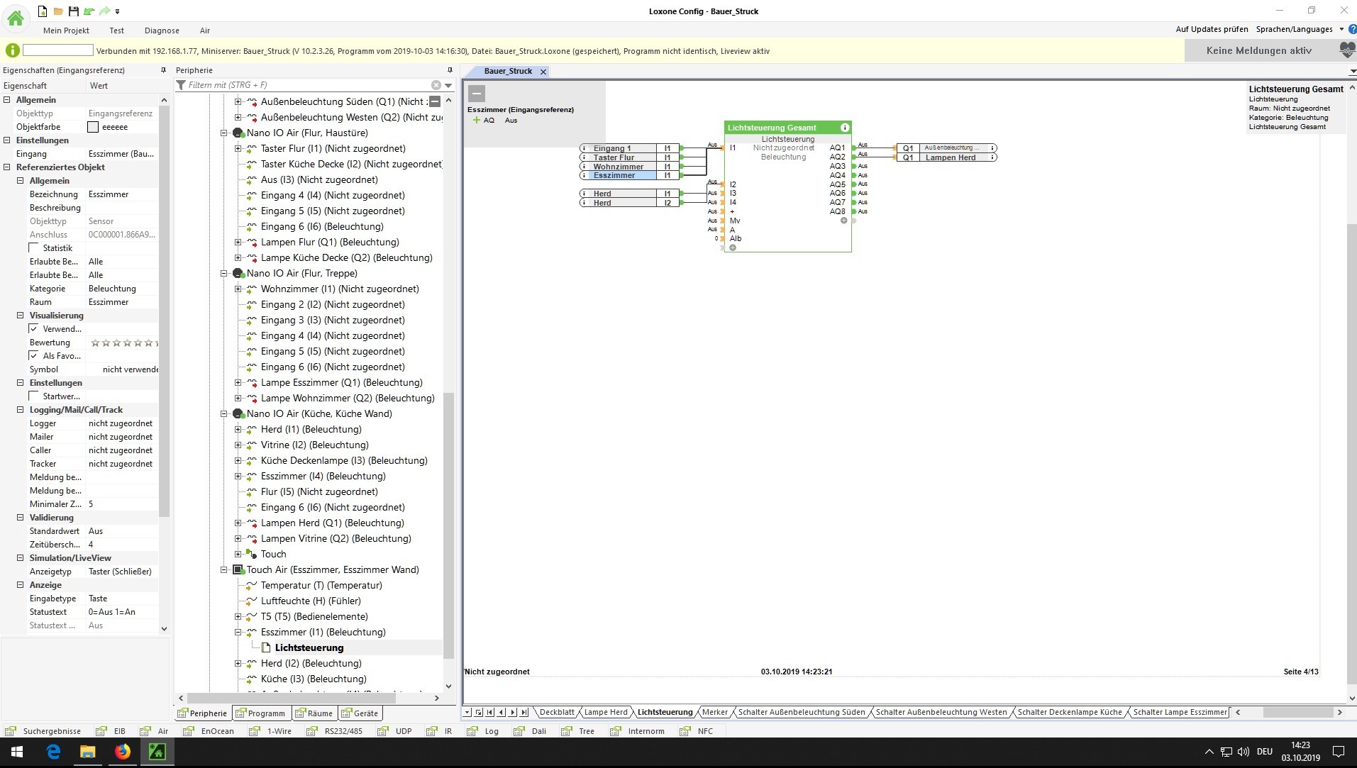Click the undo arrow icon
1357x768 pixels.
89,11
